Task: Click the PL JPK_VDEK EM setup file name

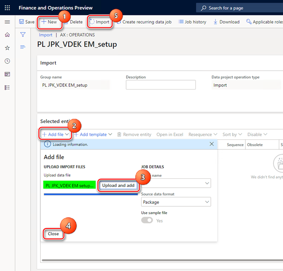Action: click(x=69, y=185)
